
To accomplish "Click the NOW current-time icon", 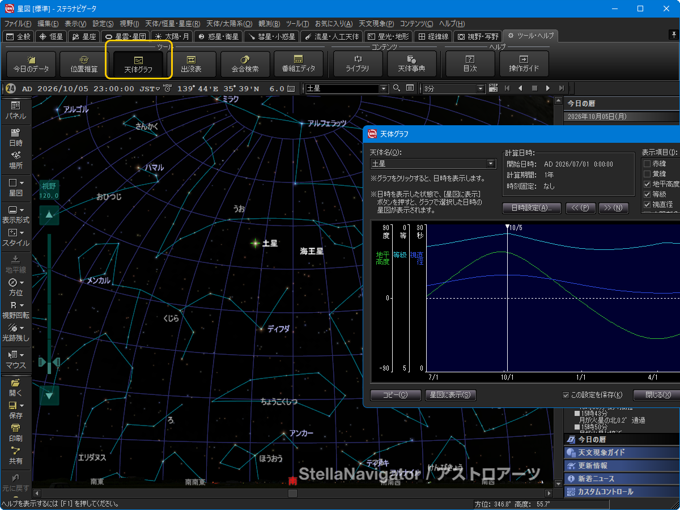I will pyautogui.click(x=167, y=88).
